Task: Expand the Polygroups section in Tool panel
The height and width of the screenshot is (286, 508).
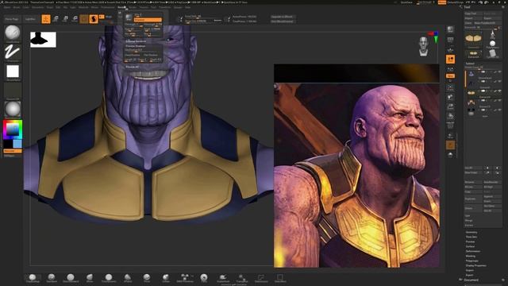Action: pos(471,261)
